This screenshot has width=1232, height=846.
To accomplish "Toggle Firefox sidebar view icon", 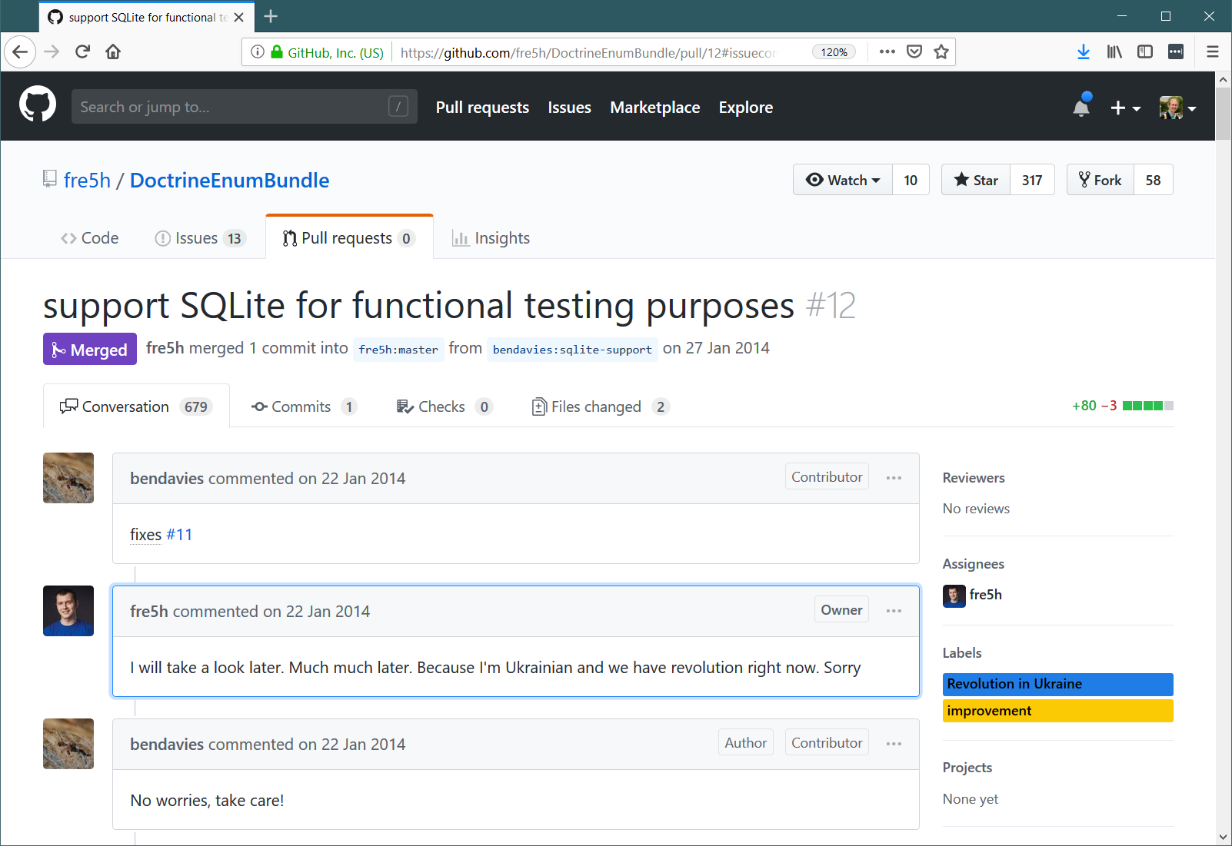I will [1145, 51].
